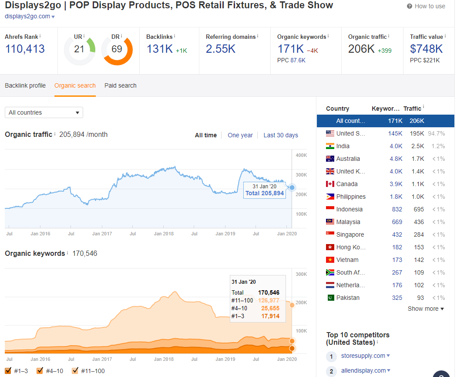The height and width of the screenshot is (377, 457).
Task: Click Pakistan 325 keywords value
Action: pos(397,298)
